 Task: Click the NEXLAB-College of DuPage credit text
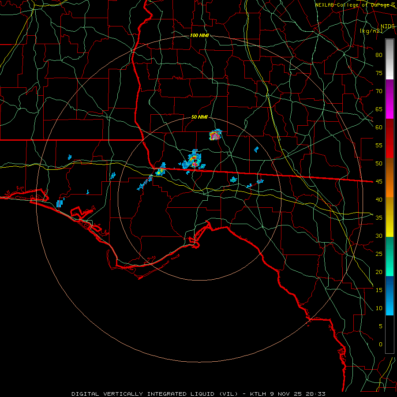(355, 5)
